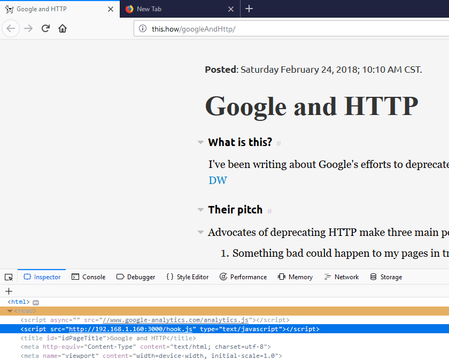Open a new tab with the plus button

249,9
